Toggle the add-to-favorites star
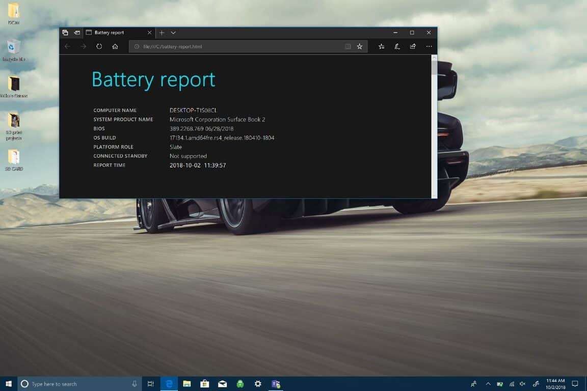 (x=360, y=46)
